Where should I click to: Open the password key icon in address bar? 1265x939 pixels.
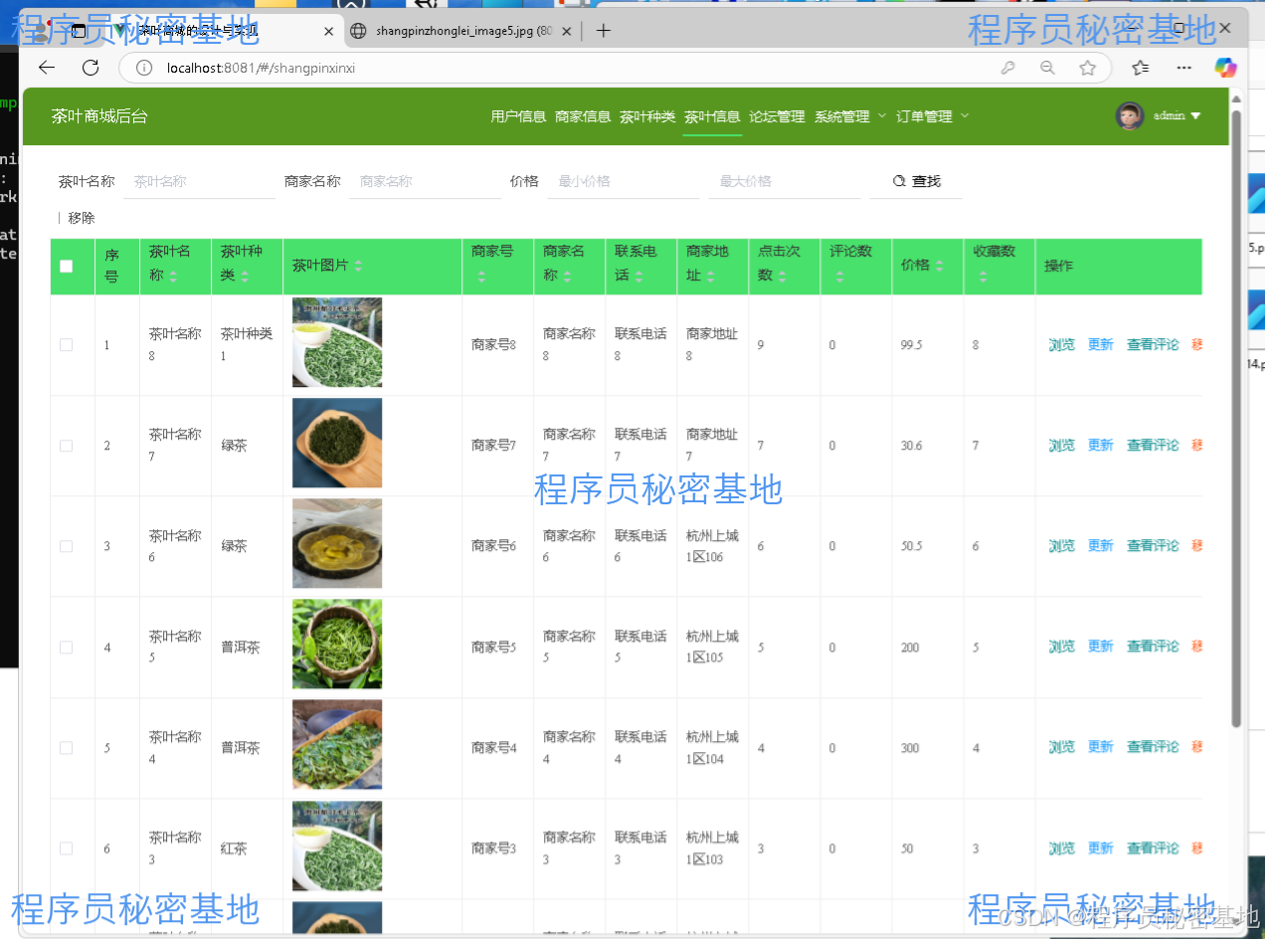pyautogui.click(x=1007, y=68)
